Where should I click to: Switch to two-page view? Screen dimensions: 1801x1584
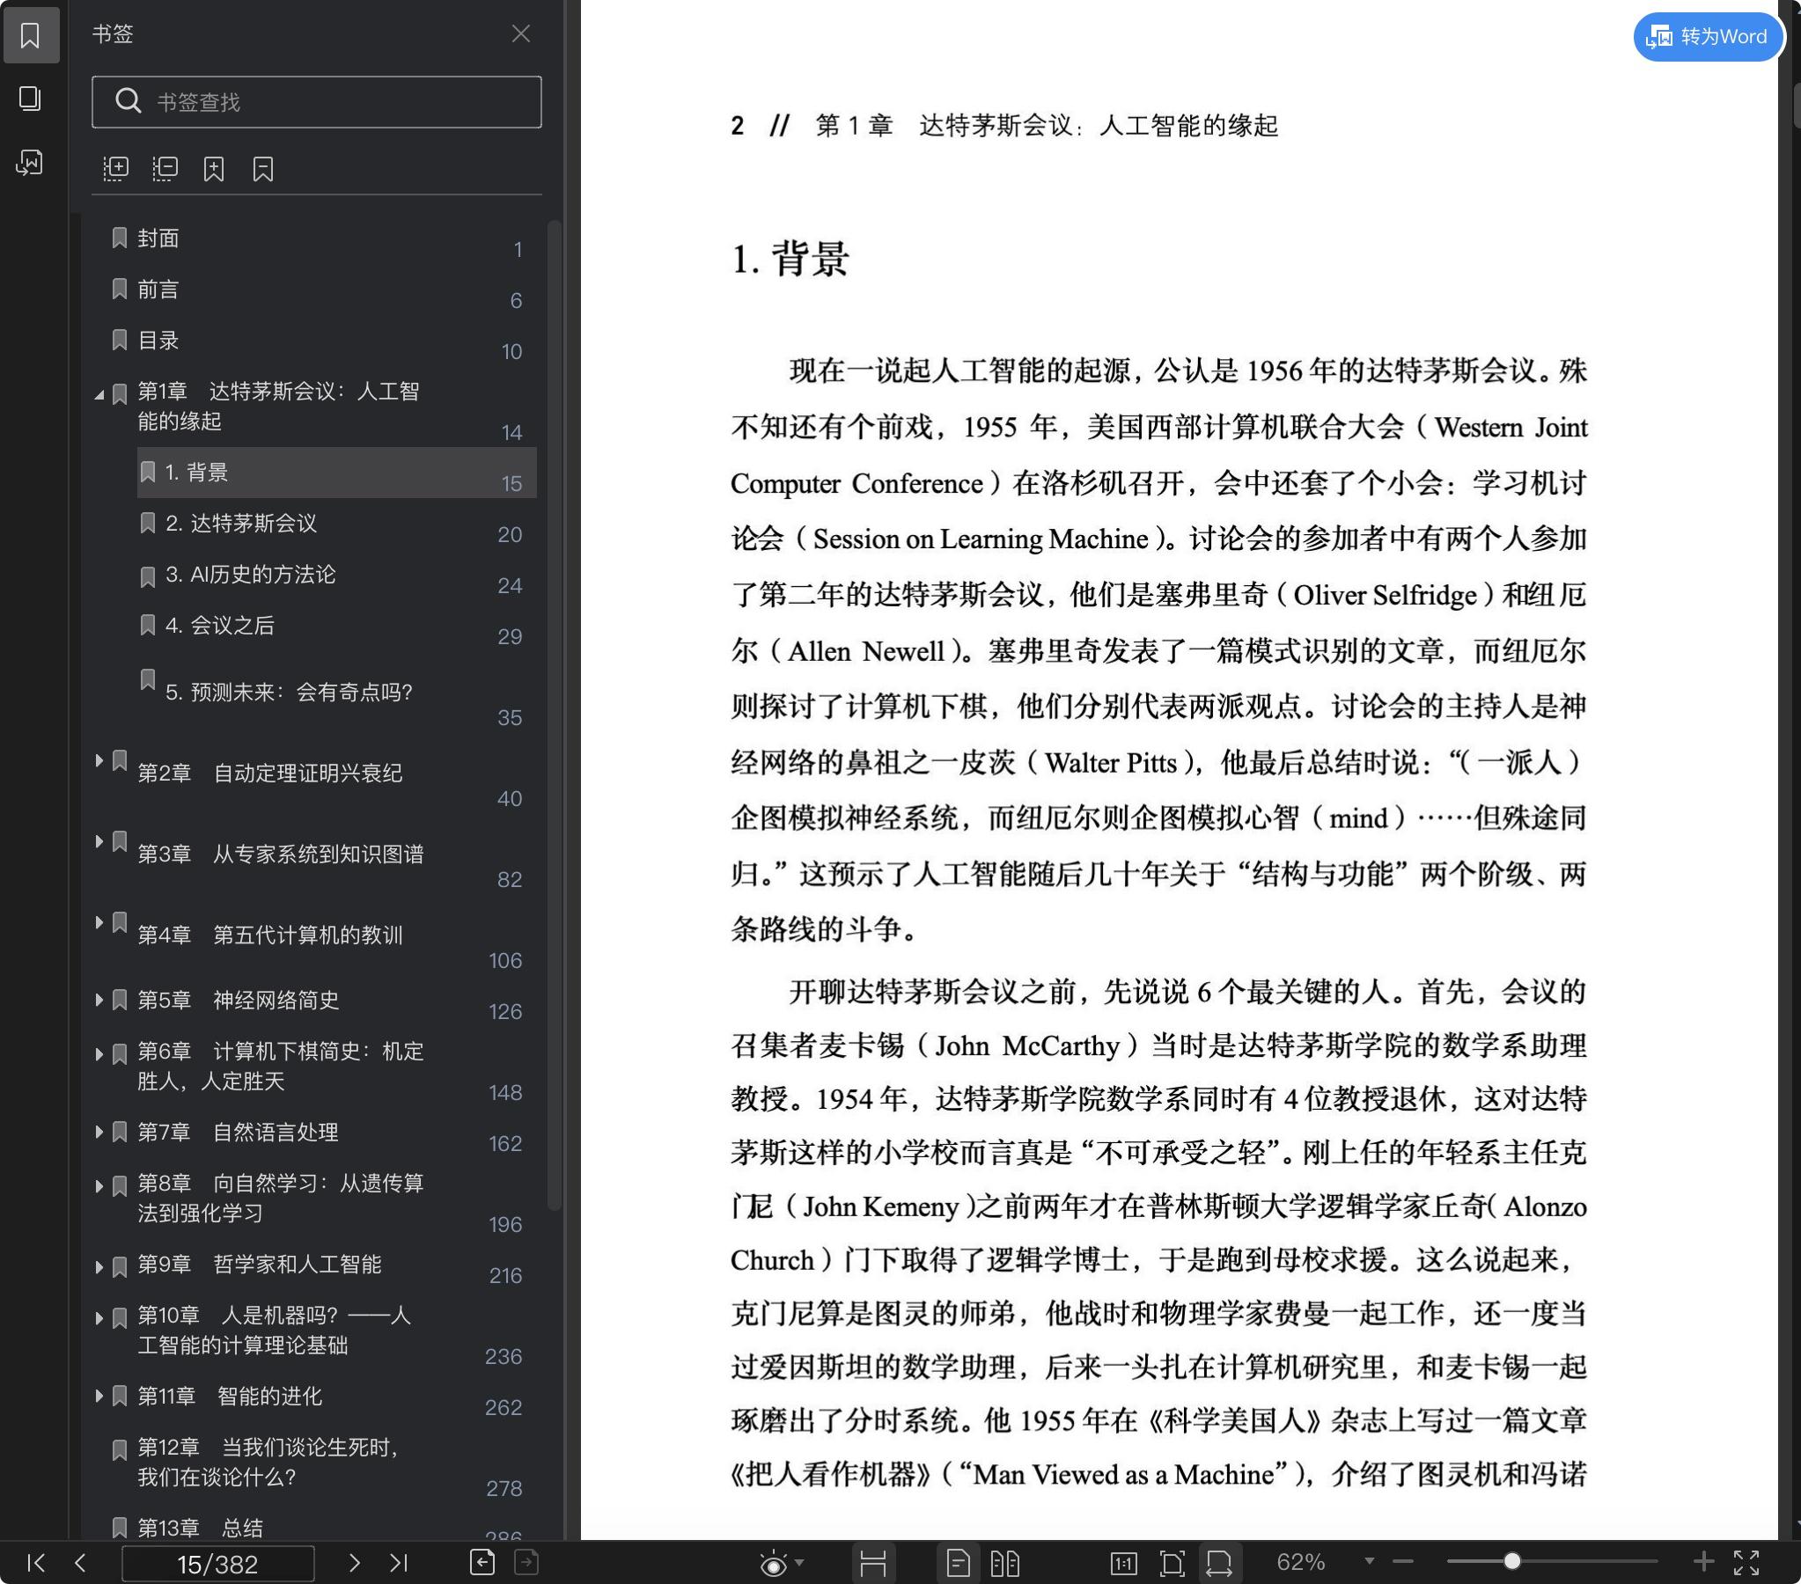tap(1004, 1564)
